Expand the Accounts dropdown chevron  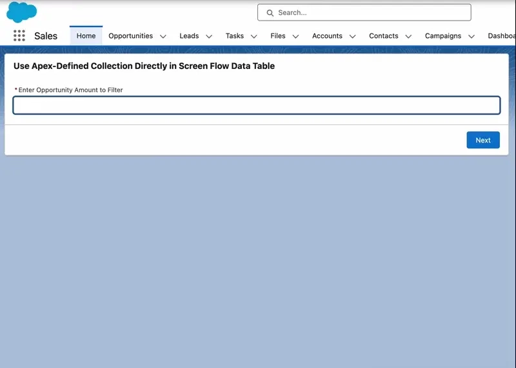click(x=352, y=36)
